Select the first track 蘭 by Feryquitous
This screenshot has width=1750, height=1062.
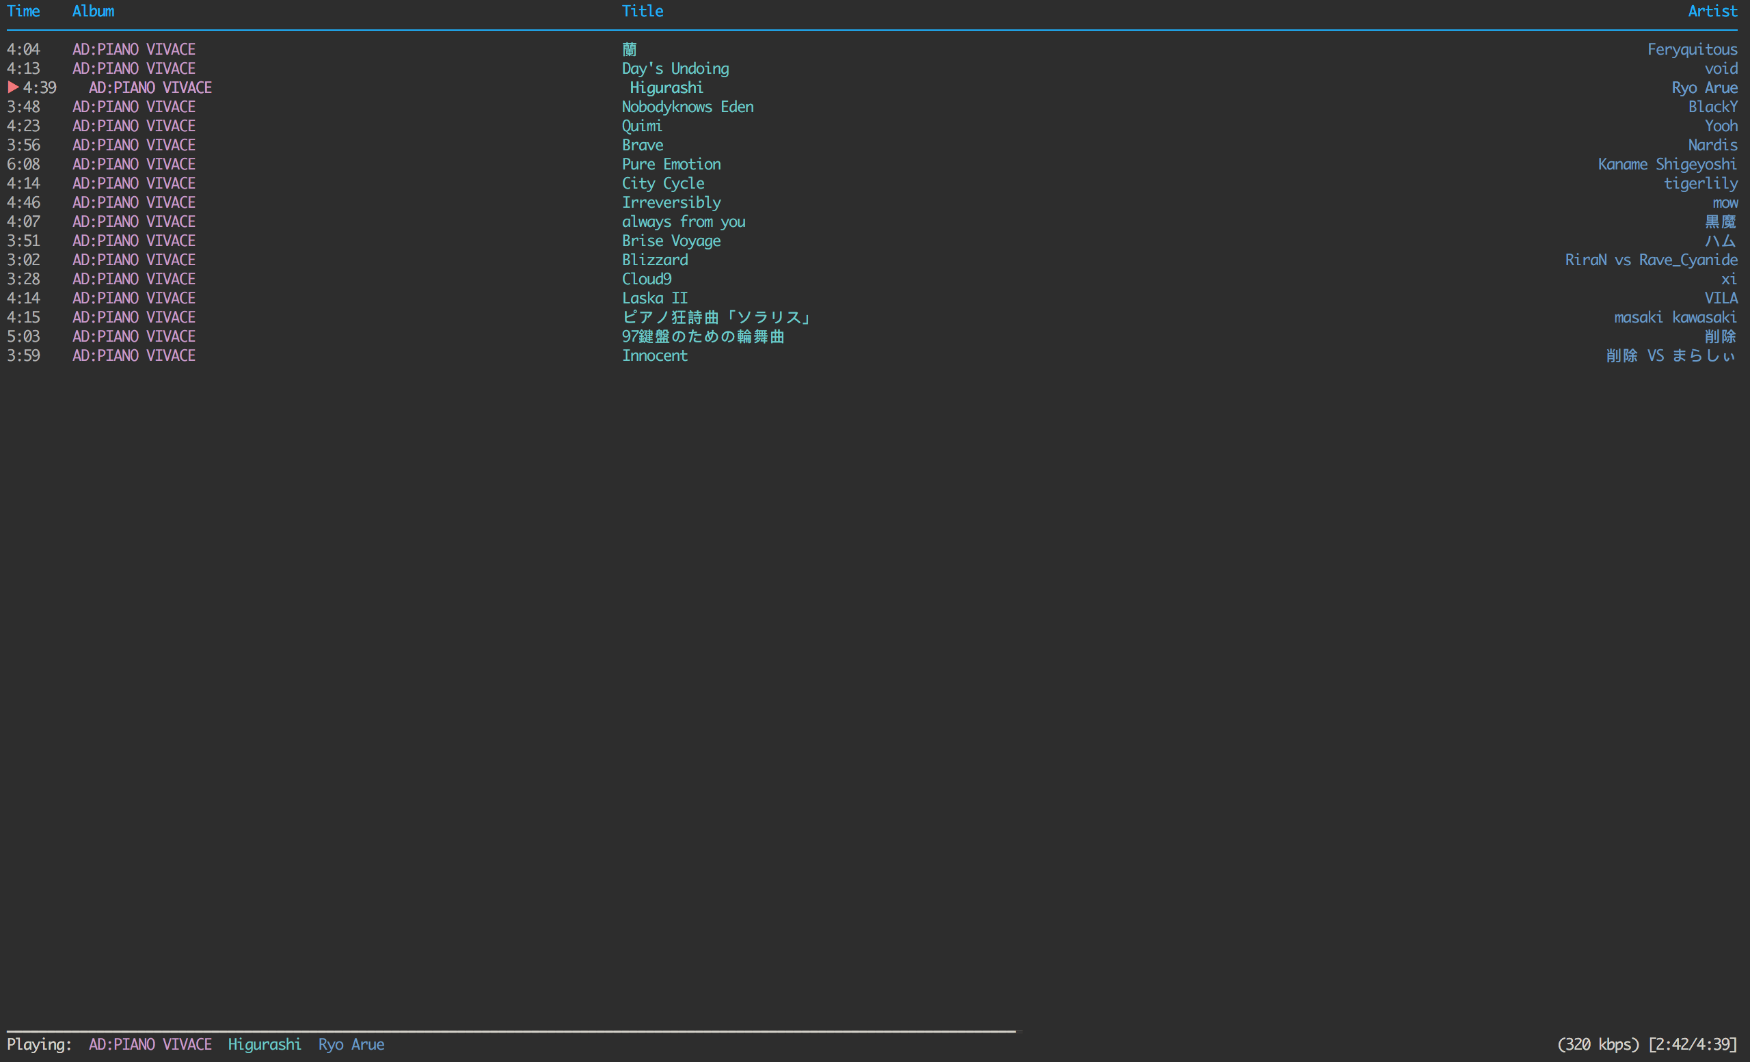click(628, 49)
